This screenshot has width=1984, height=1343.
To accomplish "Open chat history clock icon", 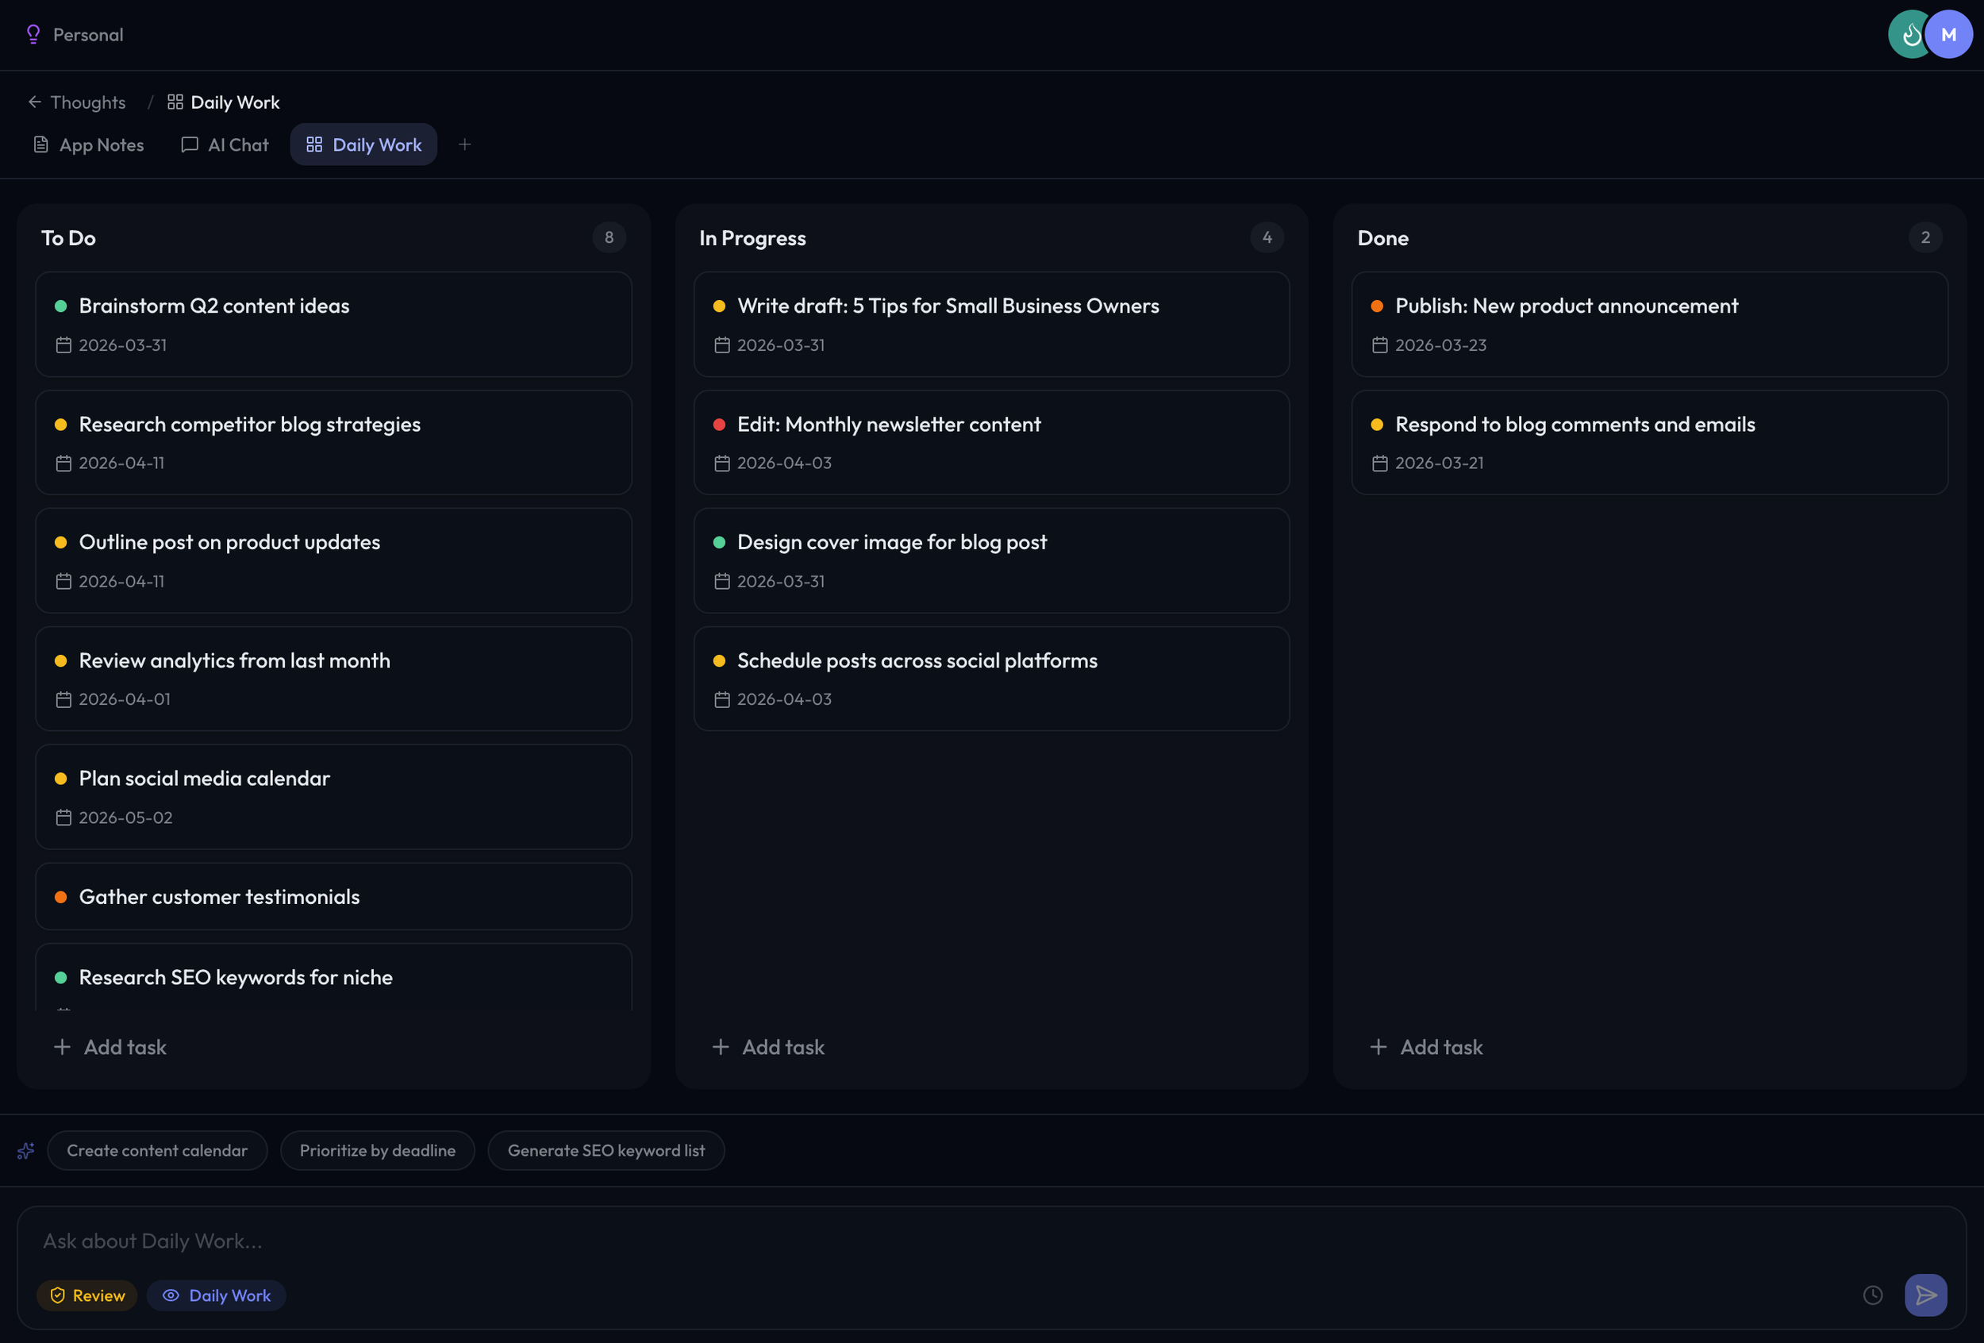I will [x=1872, y=1295].
